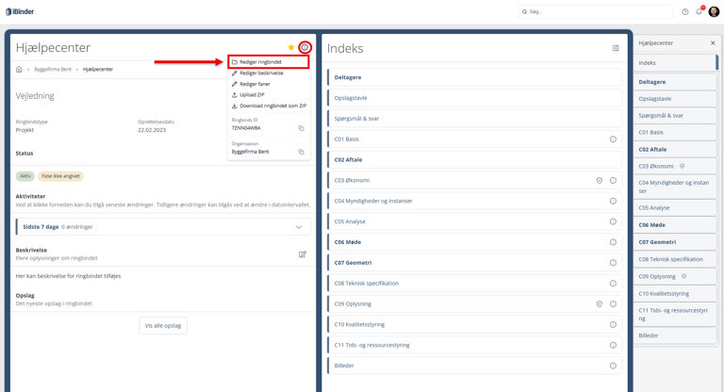Click the yellow favorite star icon

pos(291,47)
